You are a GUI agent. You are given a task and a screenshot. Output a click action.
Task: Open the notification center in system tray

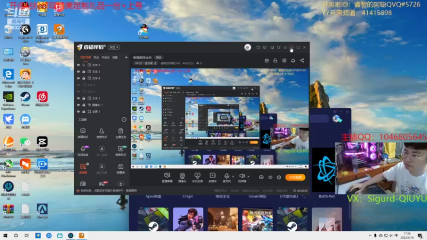[x=420, y=236]
